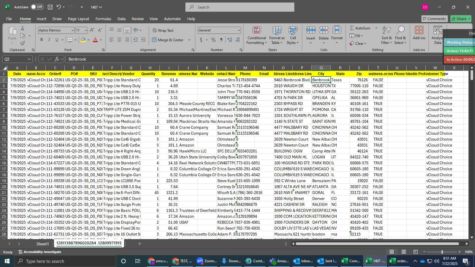Apply the Borders icon

pos(70,40)
